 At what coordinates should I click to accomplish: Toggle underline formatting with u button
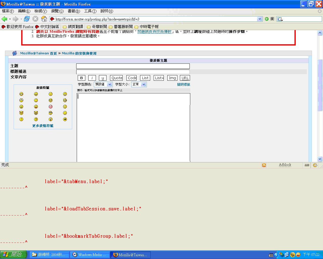pos(103,78)
